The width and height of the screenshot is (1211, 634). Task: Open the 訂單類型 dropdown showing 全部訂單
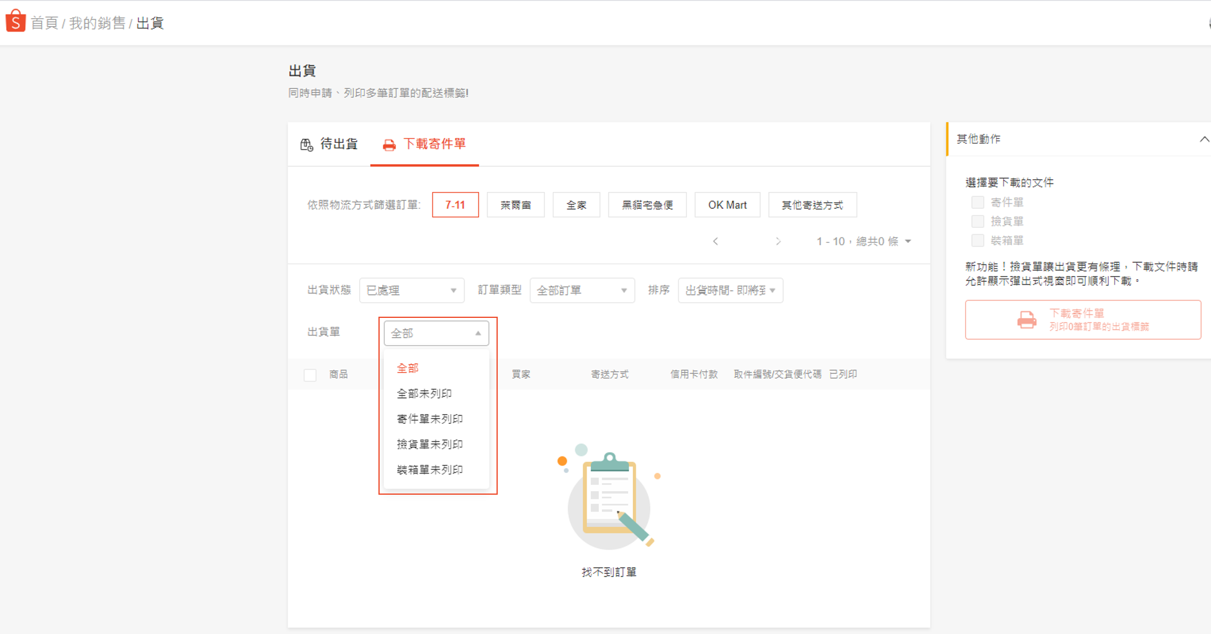point(581,291)
